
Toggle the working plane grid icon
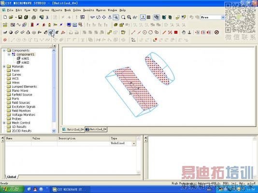(x=149, y=17)
